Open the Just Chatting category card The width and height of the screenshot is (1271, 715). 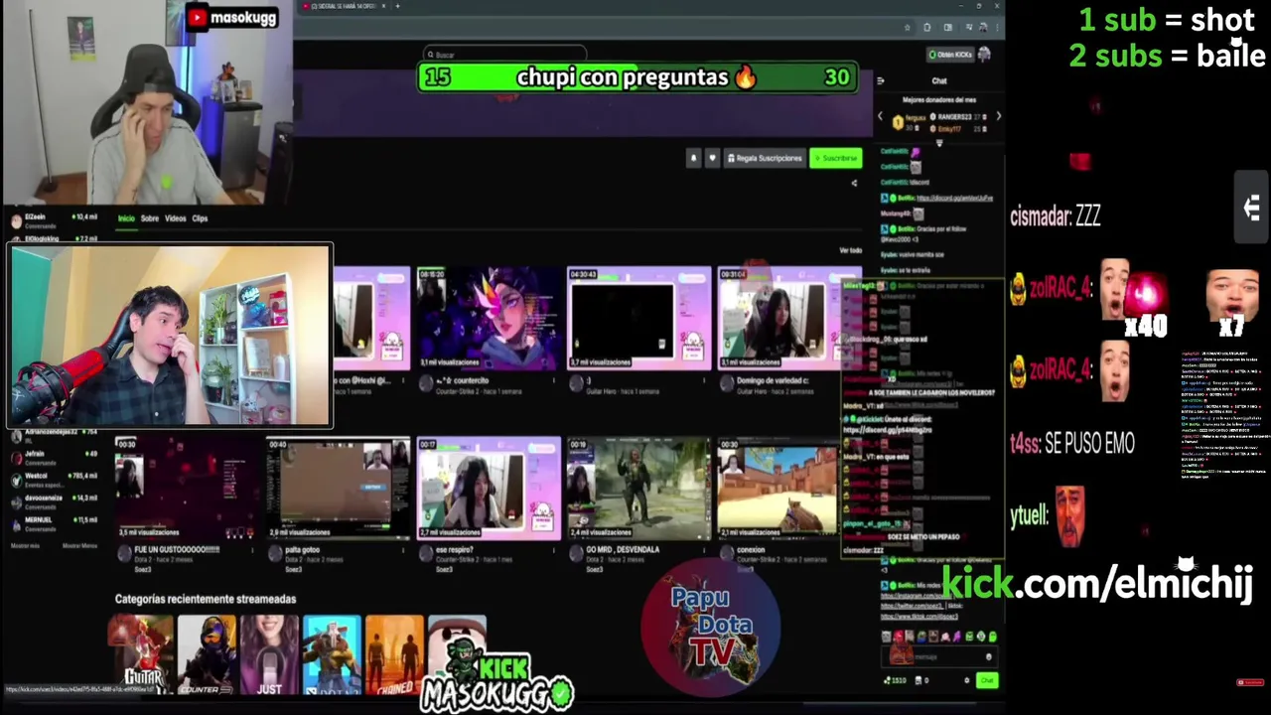click(269, 654)
